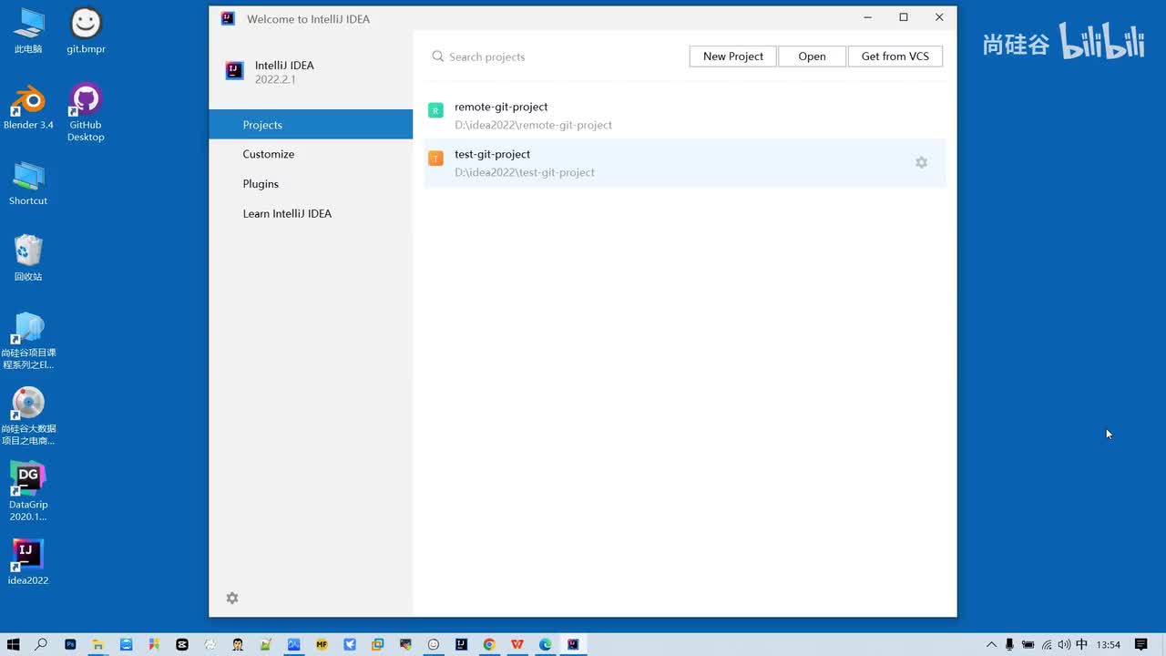1166x656 pixels.
Task: Open Microsoft Edge from the taskbar
Action: 545,644
